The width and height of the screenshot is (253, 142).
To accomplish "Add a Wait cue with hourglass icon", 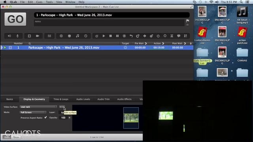I will (x=172, y=36).
